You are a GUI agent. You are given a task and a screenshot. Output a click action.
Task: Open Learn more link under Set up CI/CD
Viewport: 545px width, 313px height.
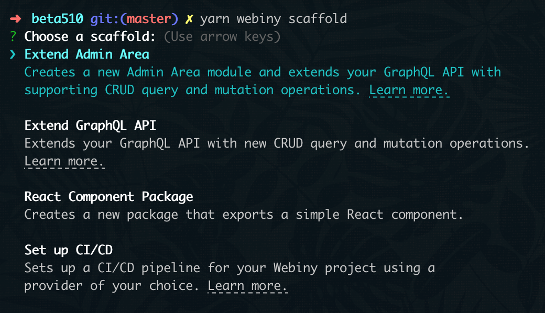point(248,286)
